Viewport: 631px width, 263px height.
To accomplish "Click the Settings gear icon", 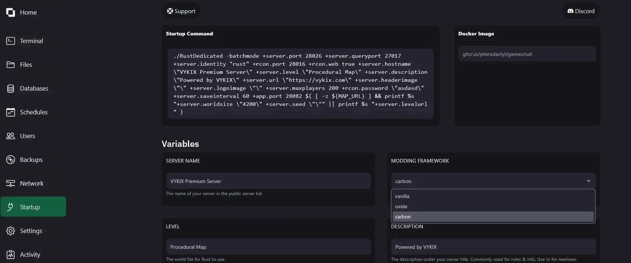I will pyautogui.click(x=11, y=231).
